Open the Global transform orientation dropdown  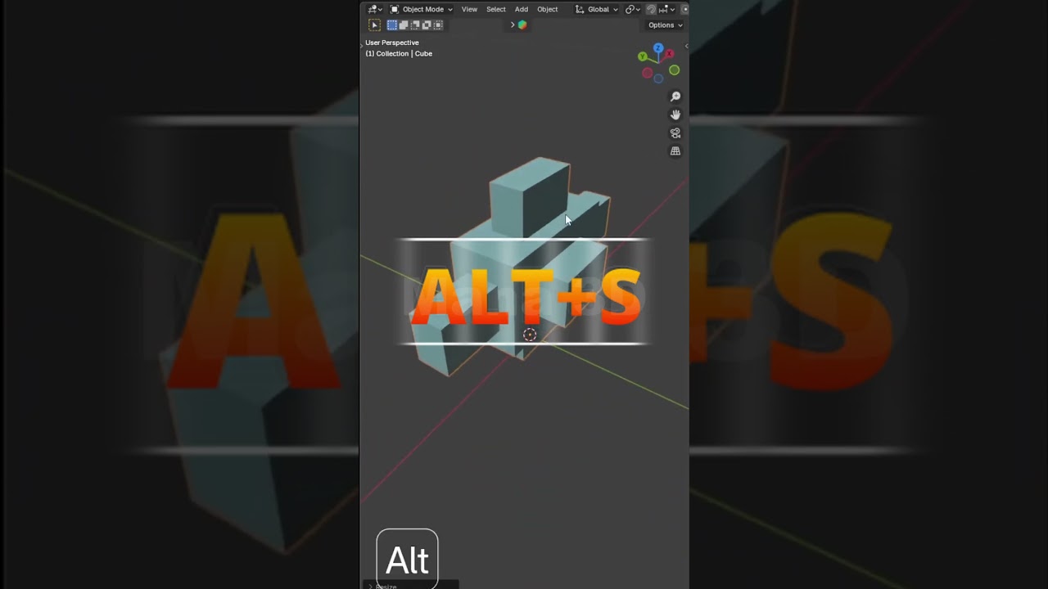[x=596, y=10]
